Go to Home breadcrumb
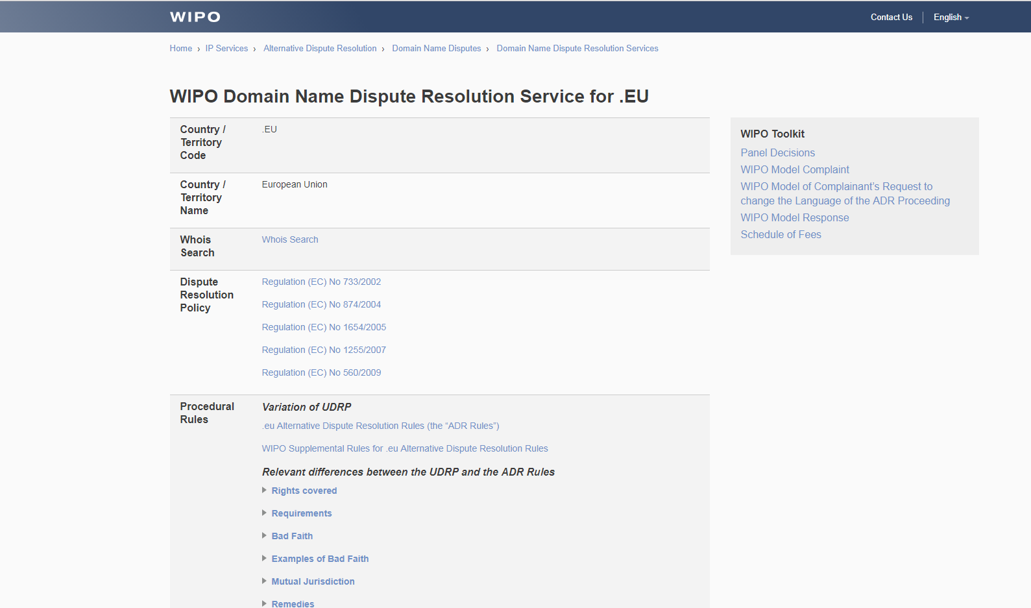Screen dimensions: 1031x608 point(180,49)
